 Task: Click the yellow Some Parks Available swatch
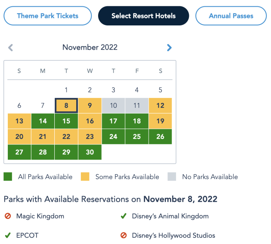(x=86, y=177)
